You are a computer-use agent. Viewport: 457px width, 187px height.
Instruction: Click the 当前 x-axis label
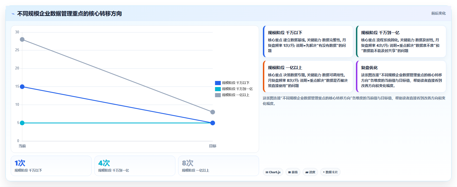[22, 146]
